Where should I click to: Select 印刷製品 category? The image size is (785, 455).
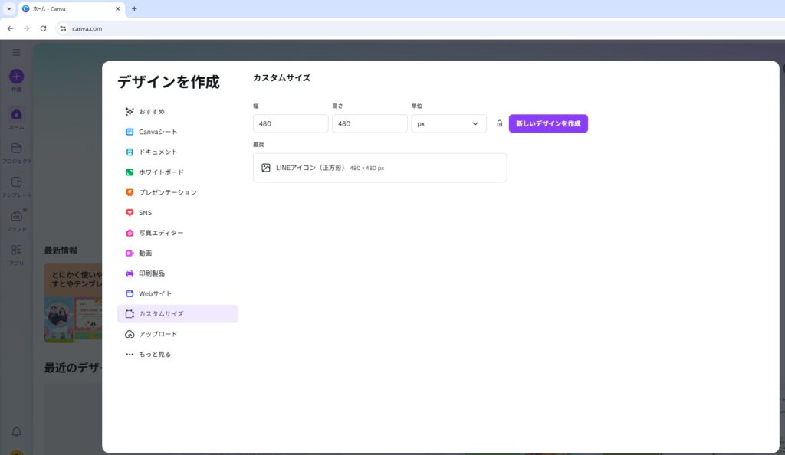tap(177, 273)
